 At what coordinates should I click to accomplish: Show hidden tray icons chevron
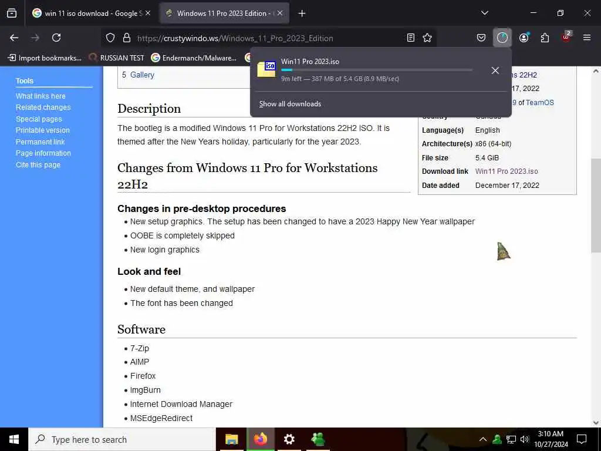click(483, 439)
